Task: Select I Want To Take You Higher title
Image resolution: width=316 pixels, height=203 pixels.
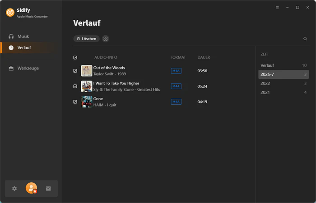Action: [x=116, y=83]
